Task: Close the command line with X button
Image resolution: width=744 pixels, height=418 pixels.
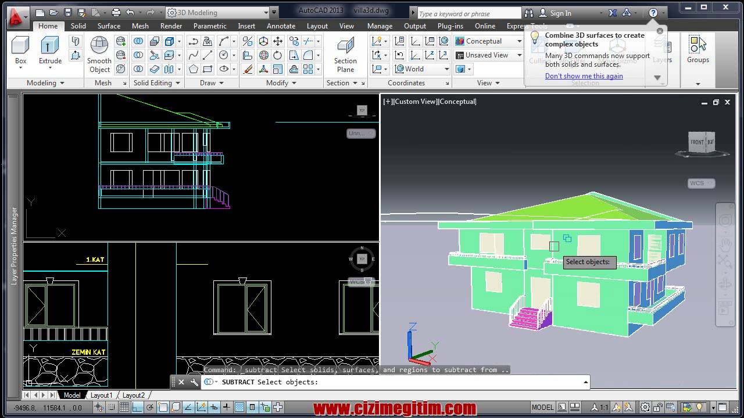Action: (181, 382)
